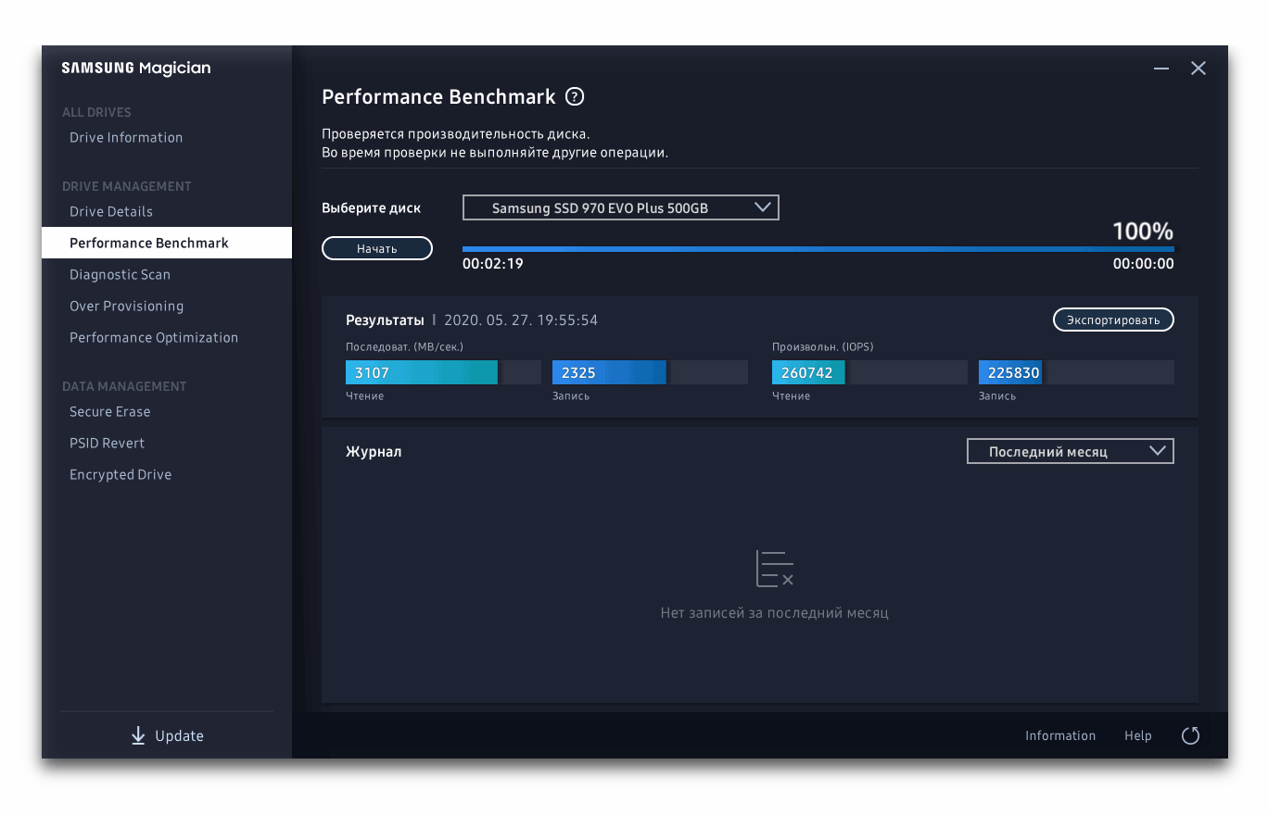Image resolution: width=1268 pixels, height=815 pixels.
Task: Click the refresh icon in footer
Action: pyautogui.click(x=1191, y=735)
